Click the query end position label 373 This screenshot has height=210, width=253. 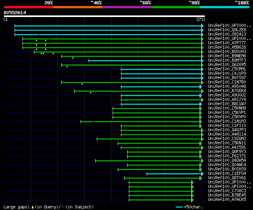tap(200, 19)
